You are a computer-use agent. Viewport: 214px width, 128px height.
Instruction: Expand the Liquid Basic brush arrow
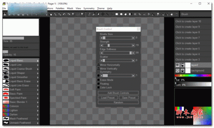[38, 61]
